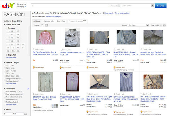
Task: Select size 20 button
Action: (x=23, y=44)
